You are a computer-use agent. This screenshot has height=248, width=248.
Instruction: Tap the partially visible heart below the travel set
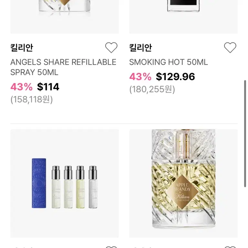[111, 247]
